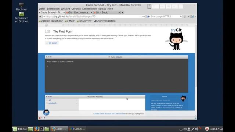This screenshot has height=132, width=235.
Task: Go back with the back arrow
Action: [x=40, y=16]
